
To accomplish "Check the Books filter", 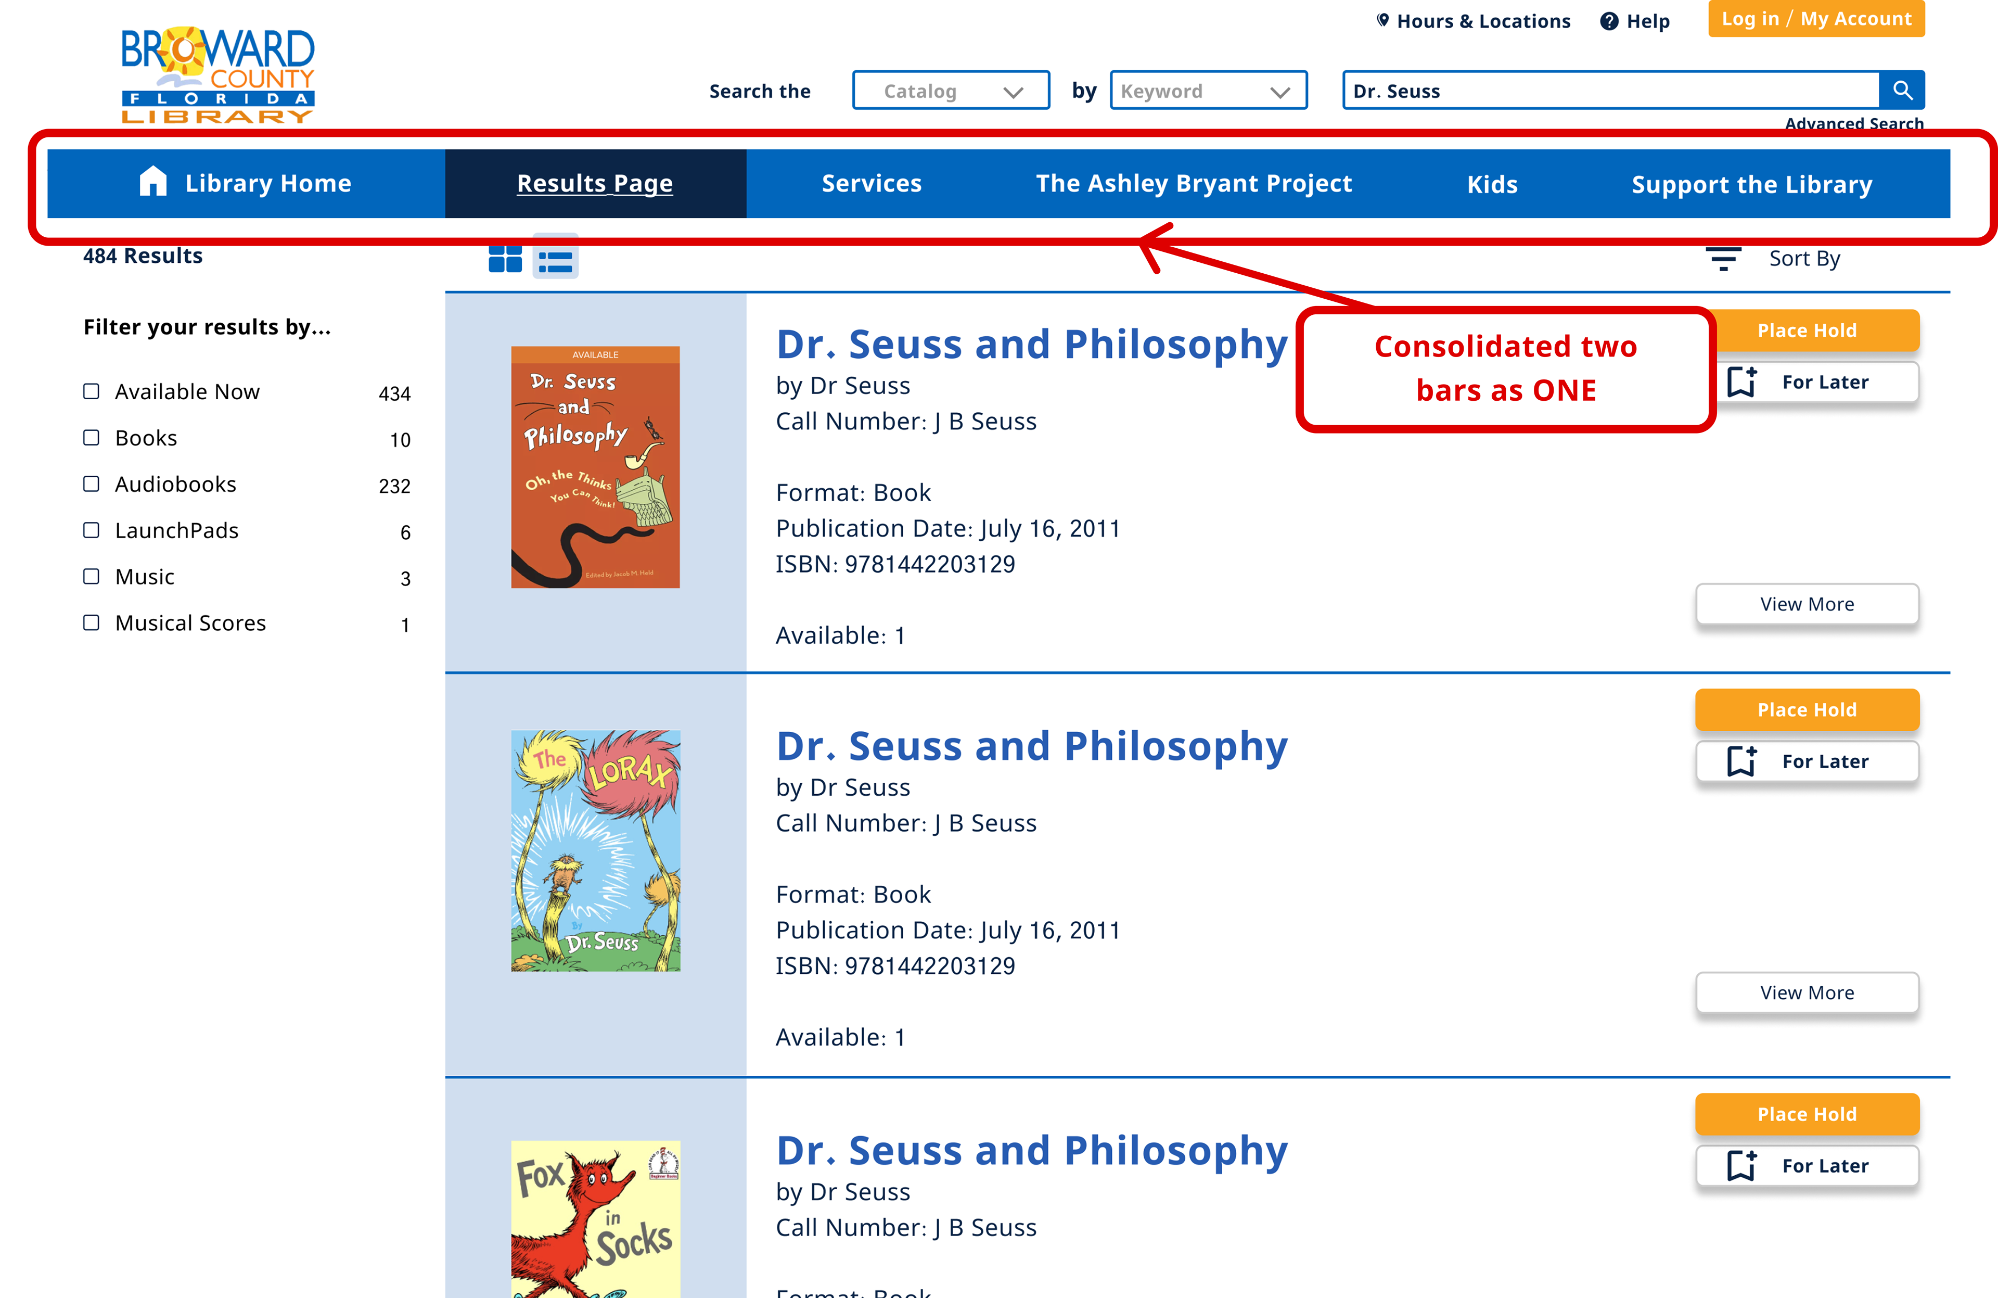I will tap(92, 437).
